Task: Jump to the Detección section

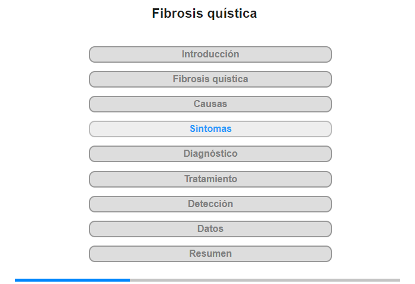Action: [210, 204]
